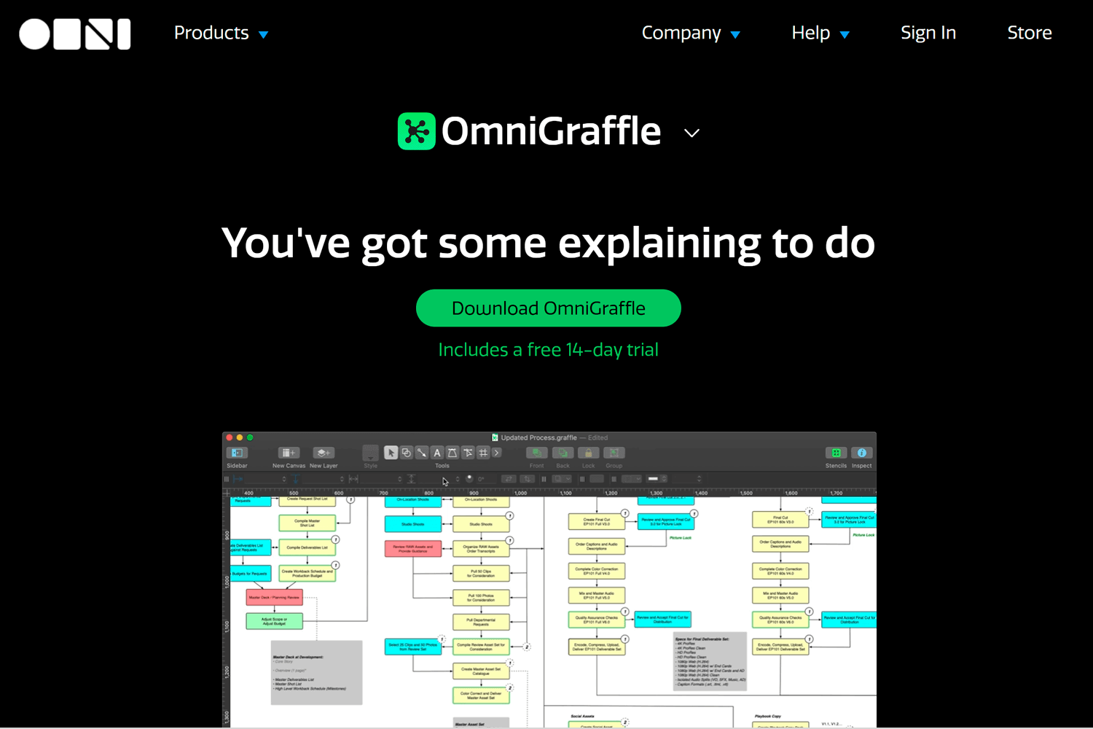Click the Back arrange icon
This screenshot has height=729, width=1093.
[563, 453]
